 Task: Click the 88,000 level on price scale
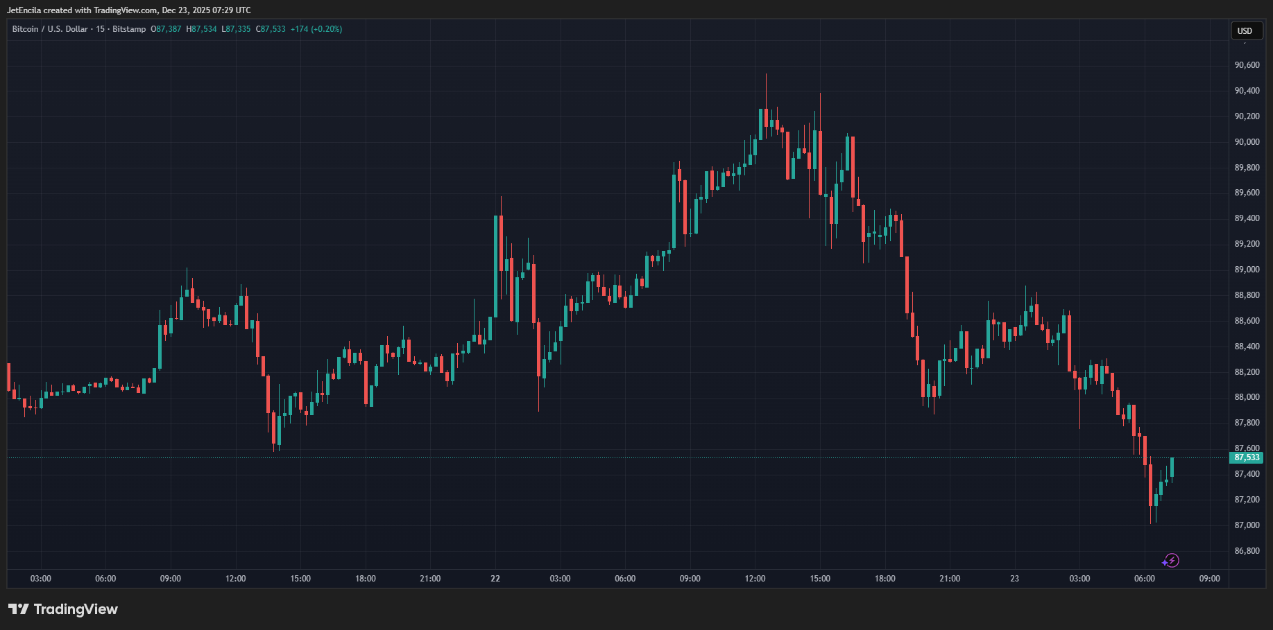click(x=1247, y=397)
